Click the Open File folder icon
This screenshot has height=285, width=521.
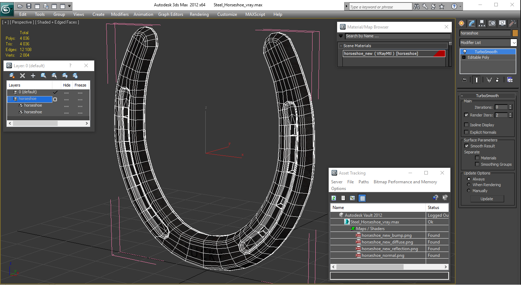click(20, 6)
